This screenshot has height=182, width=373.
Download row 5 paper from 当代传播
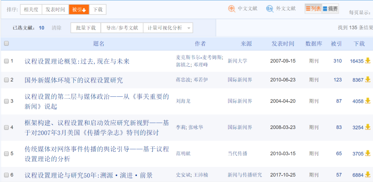(368, 153)
